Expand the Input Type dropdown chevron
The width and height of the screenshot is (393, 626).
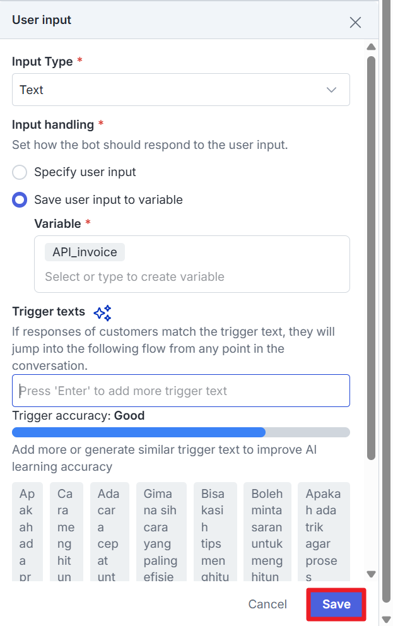(x=332, y=90)
